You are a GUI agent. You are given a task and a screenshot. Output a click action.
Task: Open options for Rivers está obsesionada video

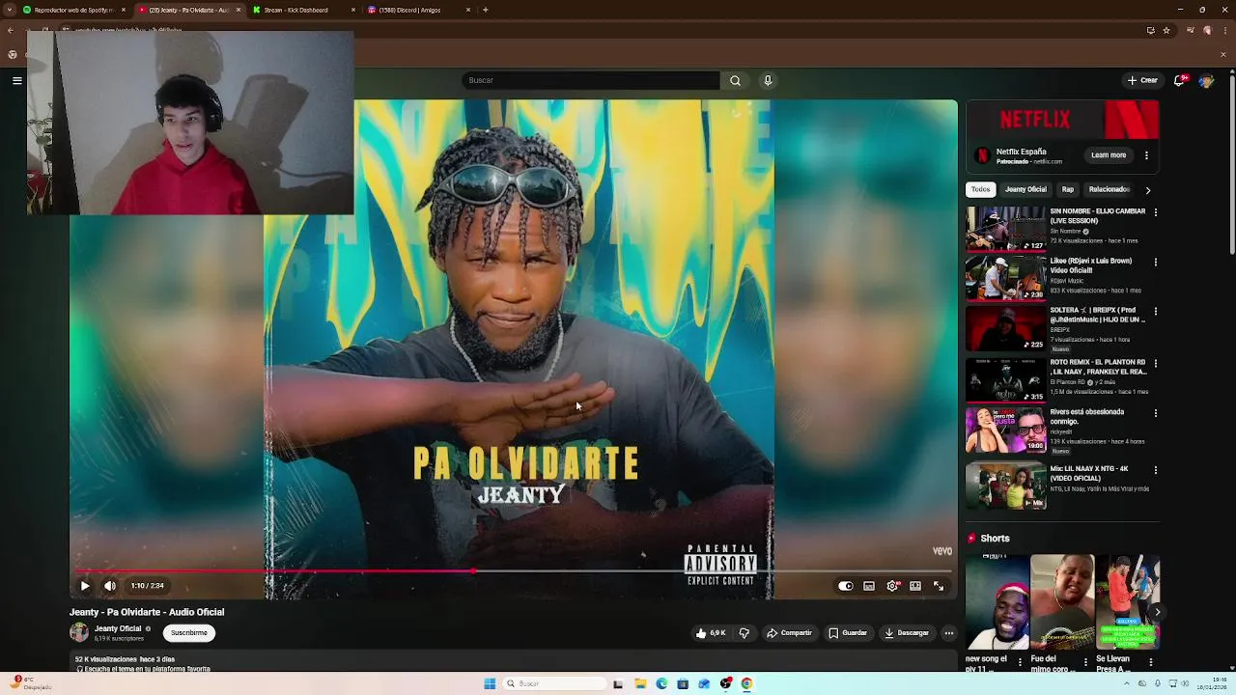[x=1156, y=413]
